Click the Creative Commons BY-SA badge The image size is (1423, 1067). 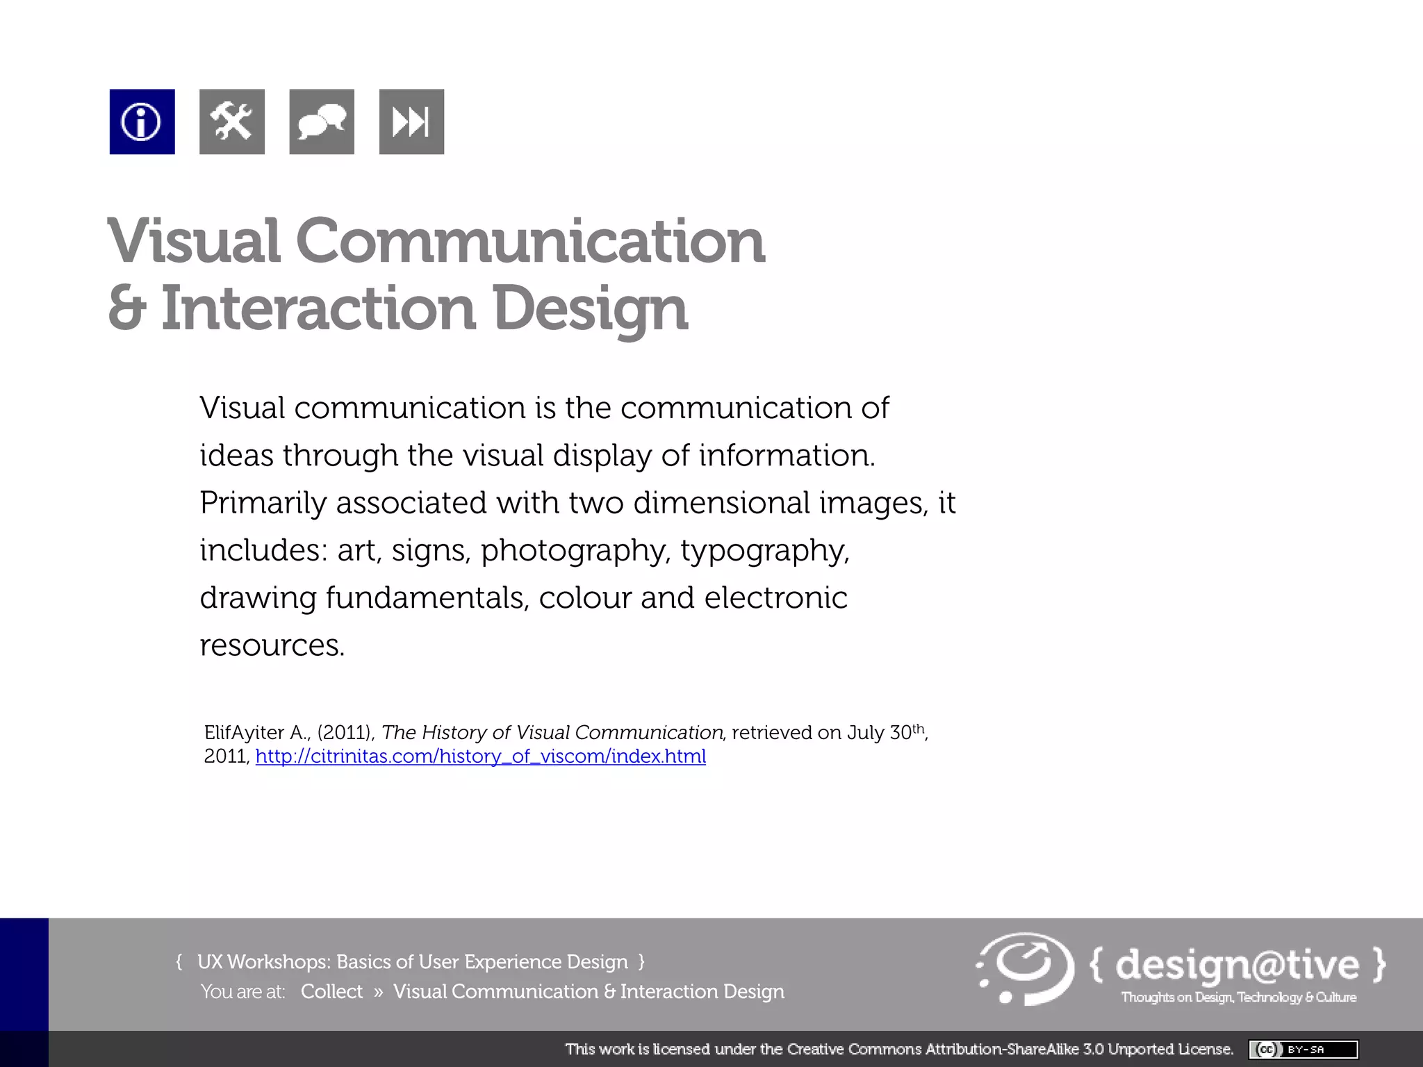1303,1049
